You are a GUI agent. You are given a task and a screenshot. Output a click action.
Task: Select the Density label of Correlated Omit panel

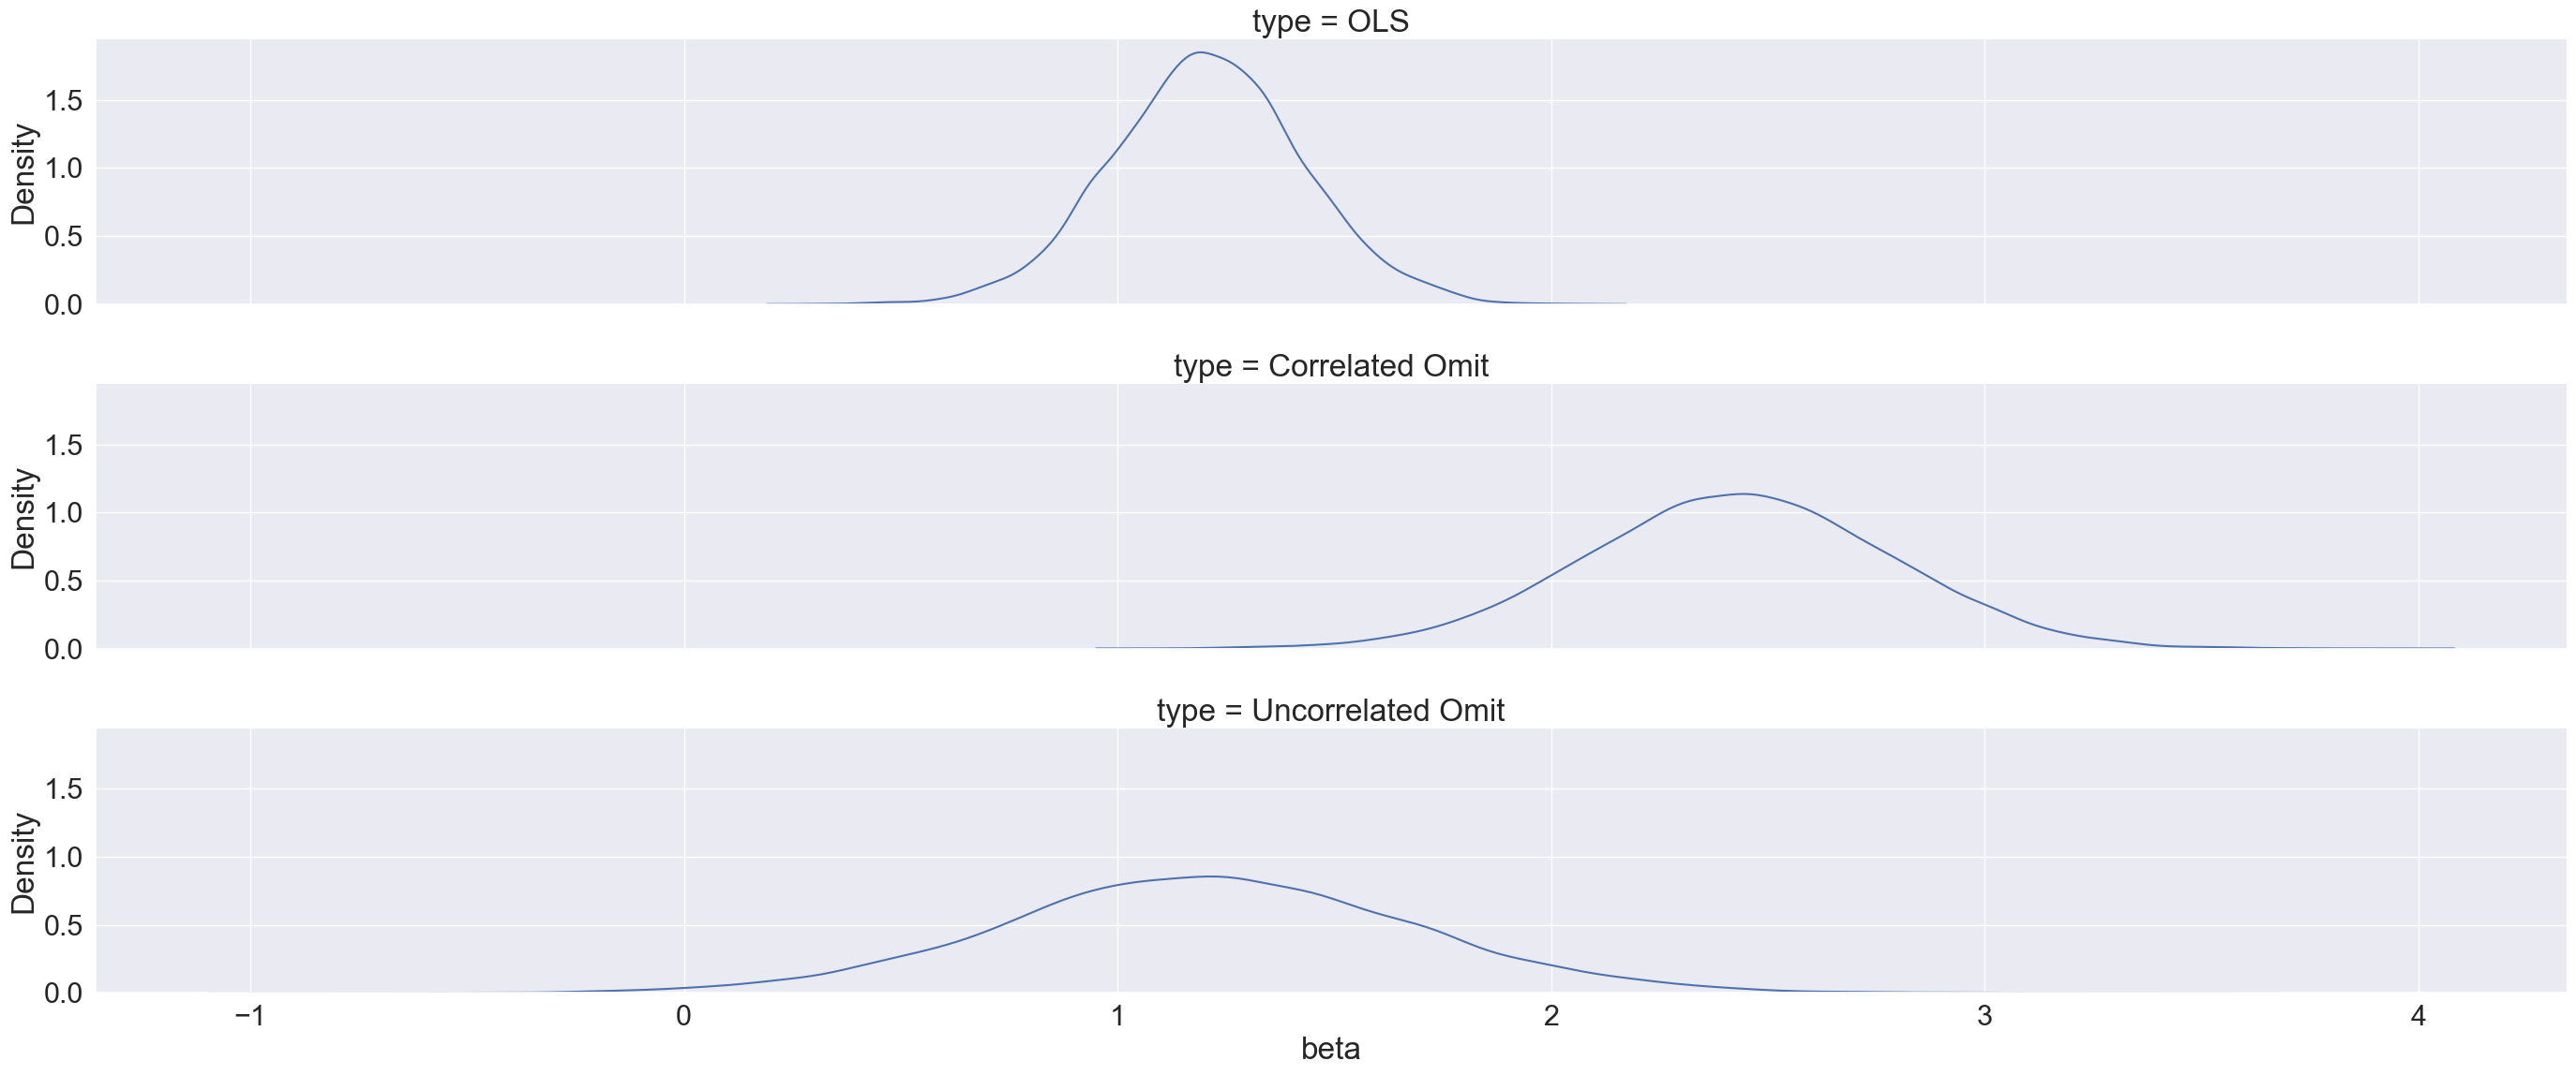[x=23, y=519]
